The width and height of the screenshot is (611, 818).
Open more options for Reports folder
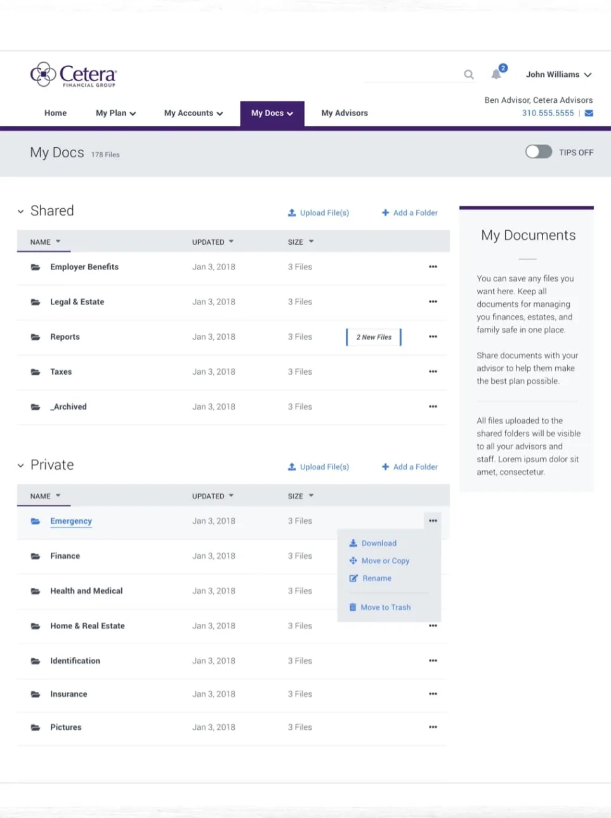433,337
